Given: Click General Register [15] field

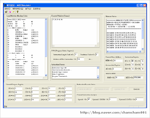Looking at the screenshot, I should [x=68, y=99].
